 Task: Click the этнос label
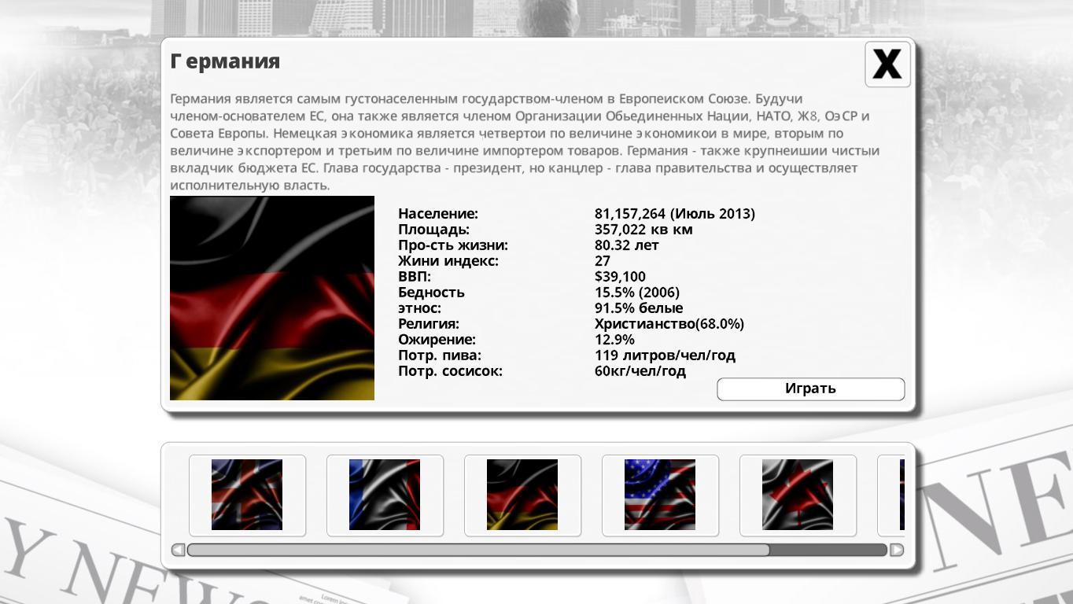pyautogui.click(x=420, y=308)
